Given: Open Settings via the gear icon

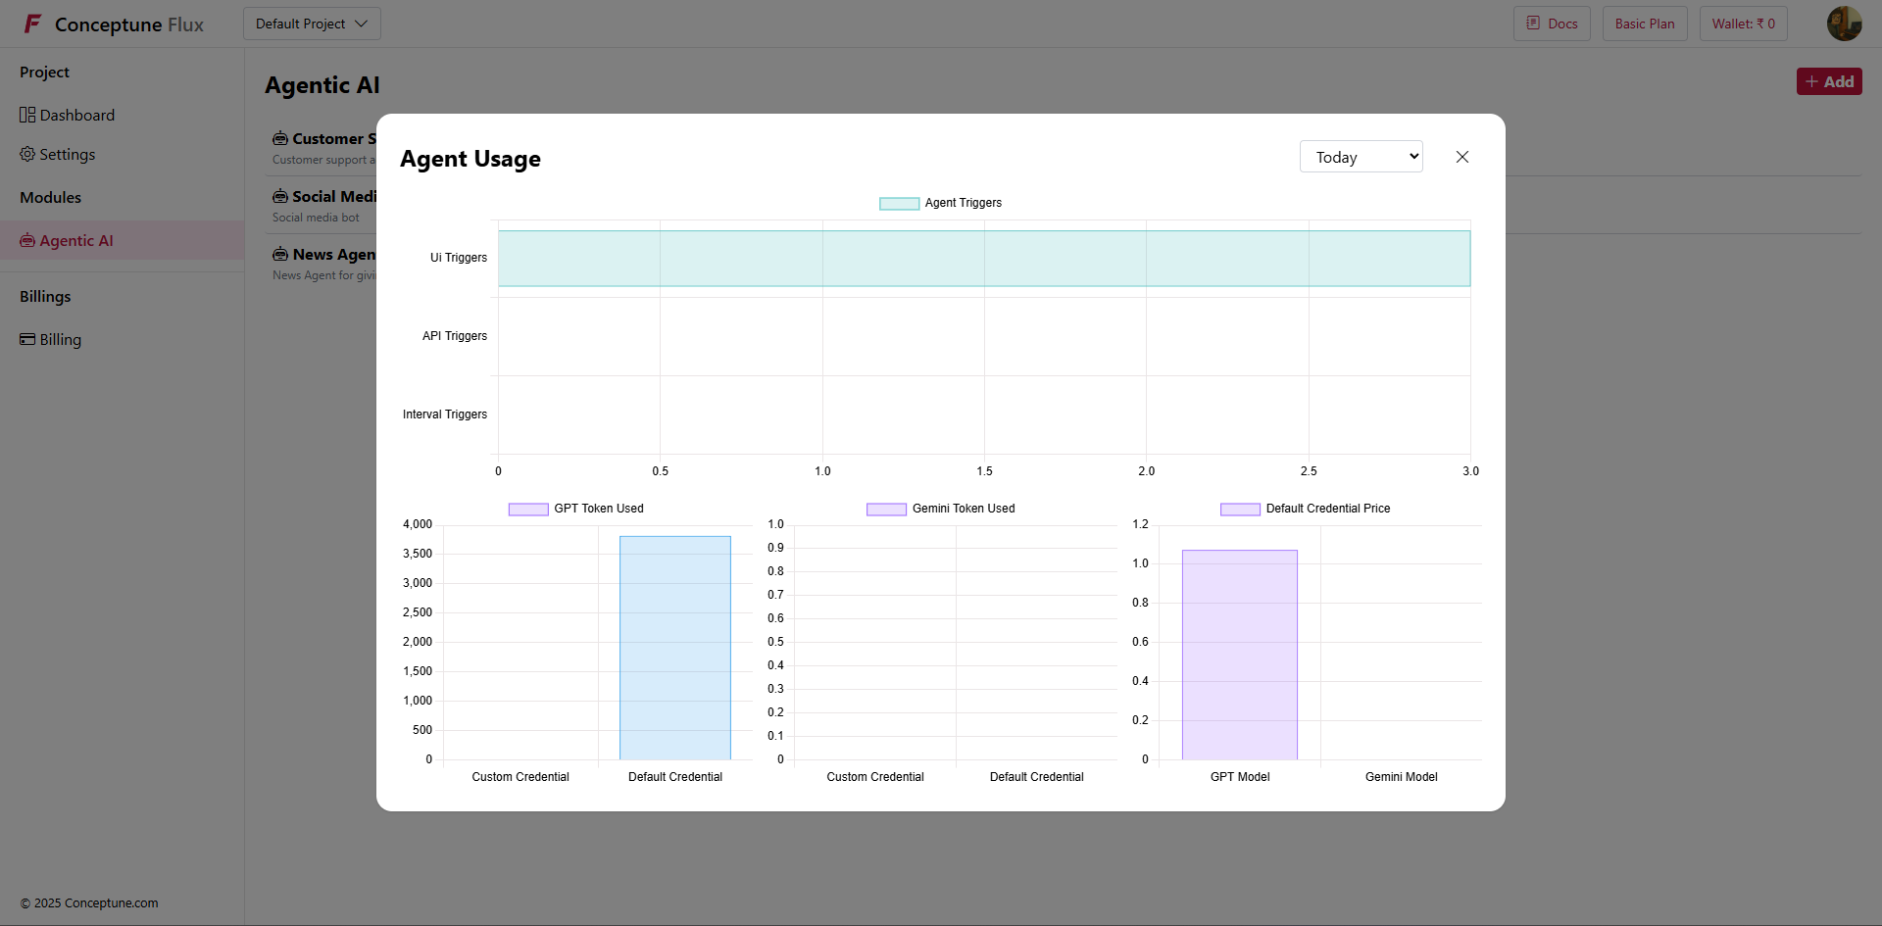Looking at the screenshot, I should (26, 154).
